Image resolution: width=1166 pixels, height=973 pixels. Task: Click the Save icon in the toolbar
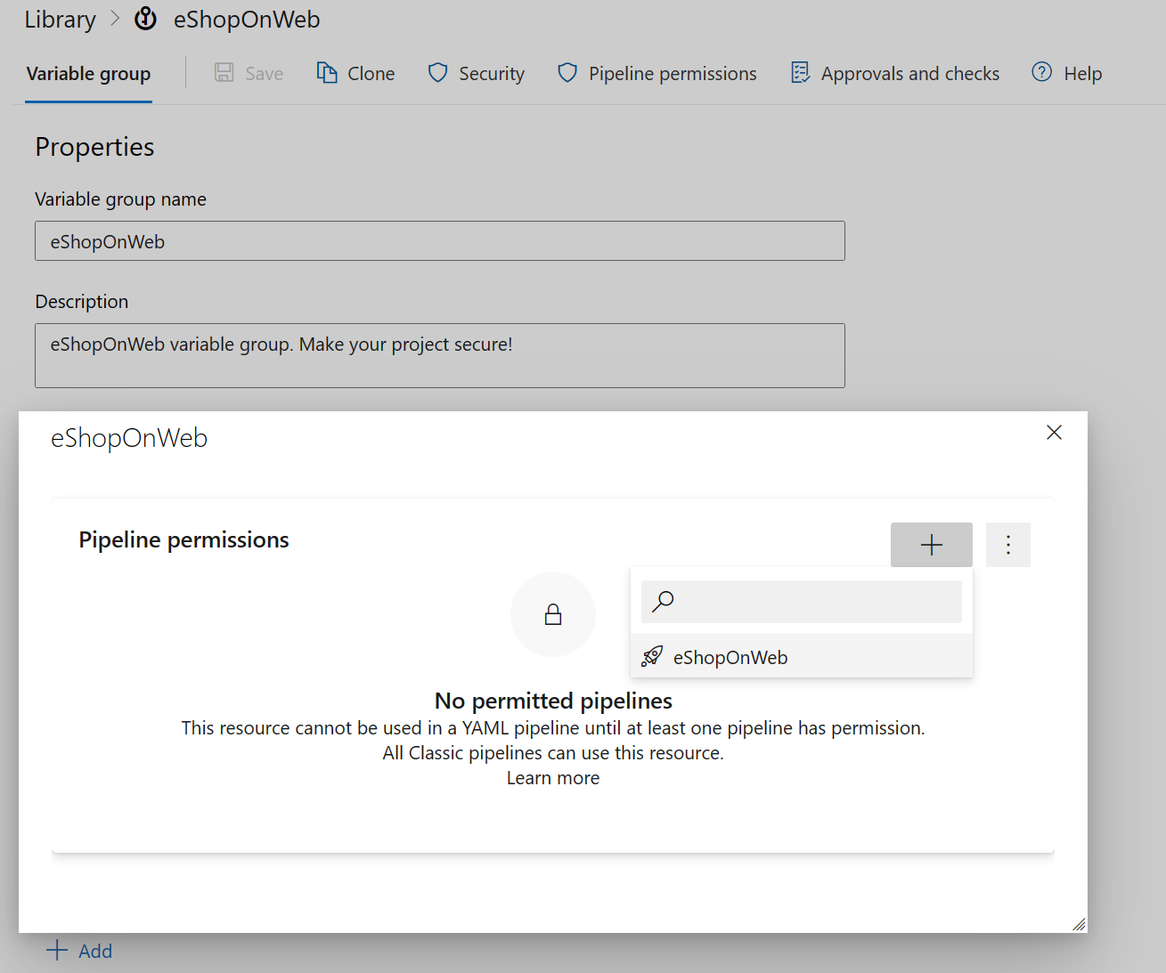pos(224,72)
